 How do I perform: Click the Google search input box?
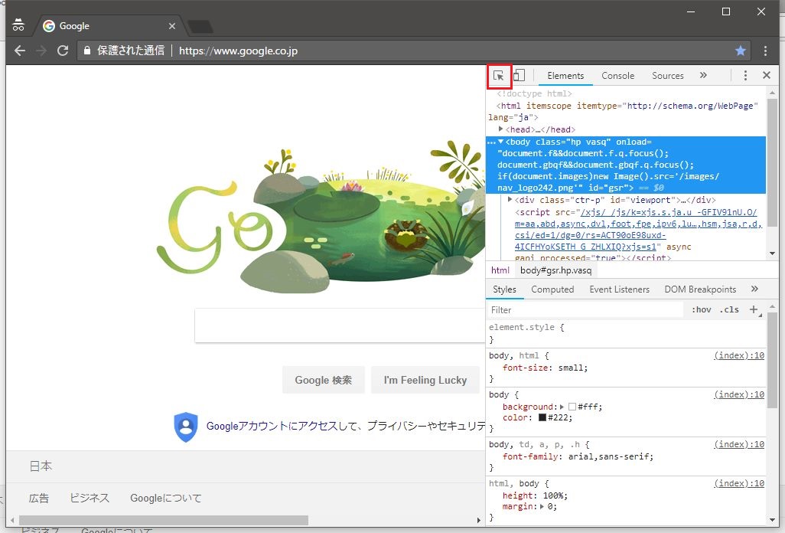click(340, 325)
